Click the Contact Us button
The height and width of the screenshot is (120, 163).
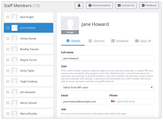coord(126,6)
